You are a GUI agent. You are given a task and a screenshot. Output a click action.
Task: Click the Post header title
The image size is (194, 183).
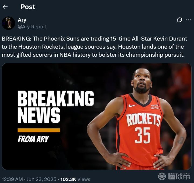(x=28, y=7)
